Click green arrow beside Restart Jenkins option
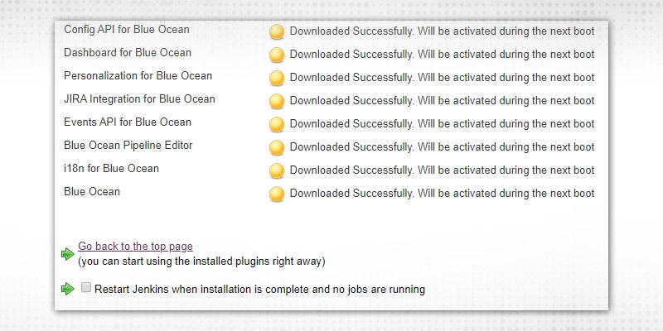The image size is (663, 331). click(x=68, y=289)
